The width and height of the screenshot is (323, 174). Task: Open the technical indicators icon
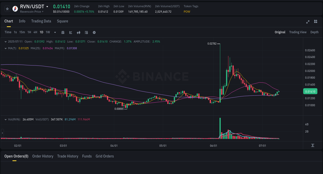(86, 32)
